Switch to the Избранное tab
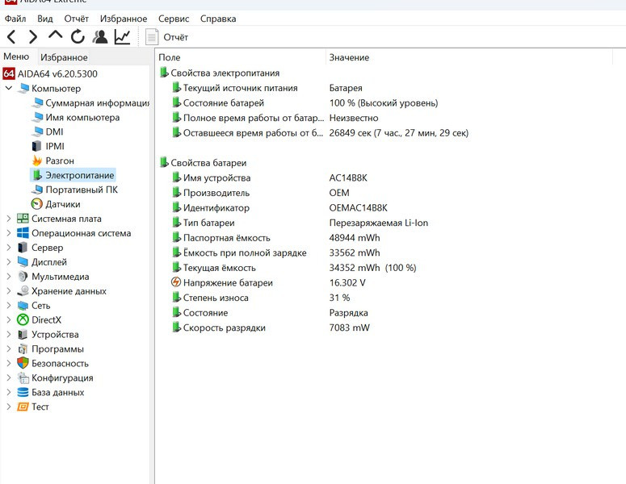 coord(64,57)
